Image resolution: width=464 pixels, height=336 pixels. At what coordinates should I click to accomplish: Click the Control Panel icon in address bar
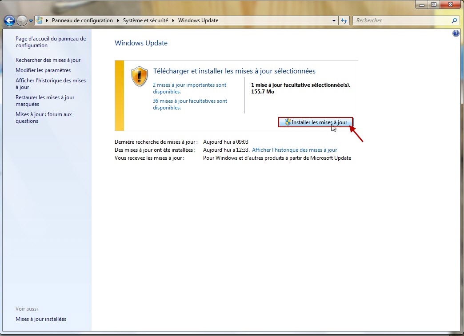39,20
